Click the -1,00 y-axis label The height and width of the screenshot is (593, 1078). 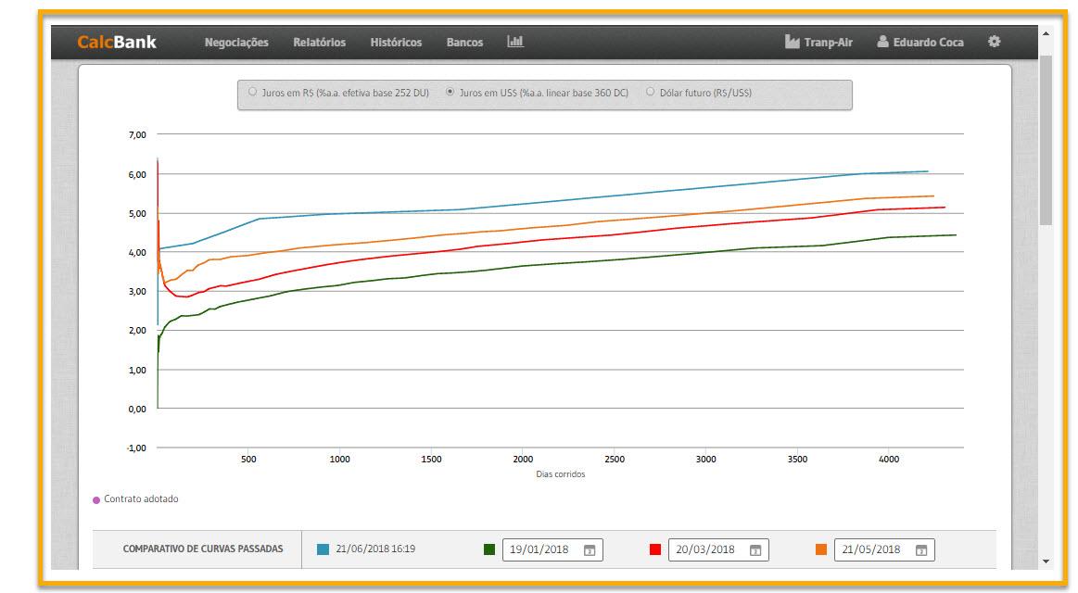pyautogui.click(x=136, y=448)
